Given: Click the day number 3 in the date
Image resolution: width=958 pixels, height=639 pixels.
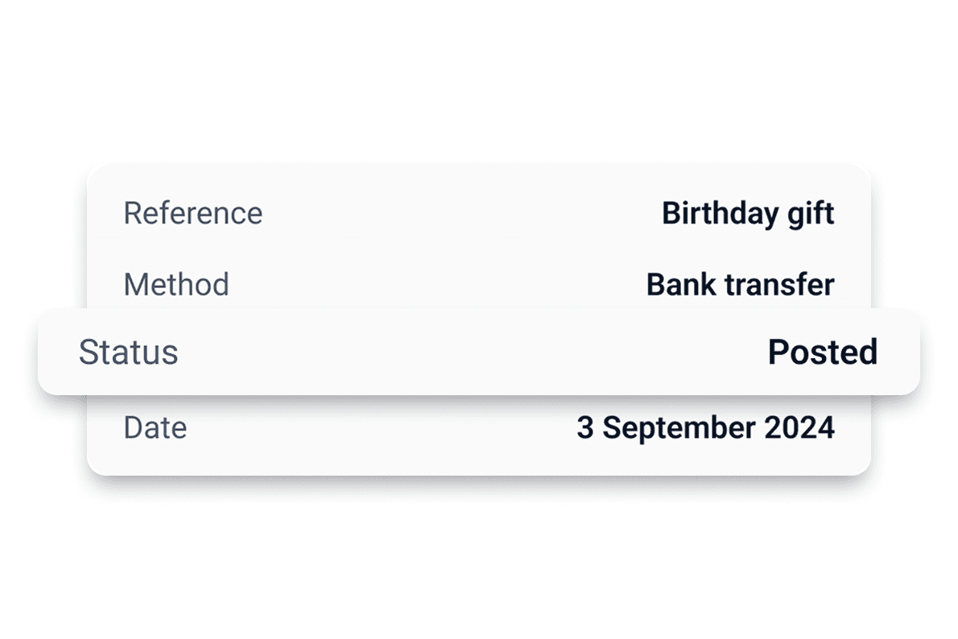Looking at the screenshot, I should coord(585,427).
